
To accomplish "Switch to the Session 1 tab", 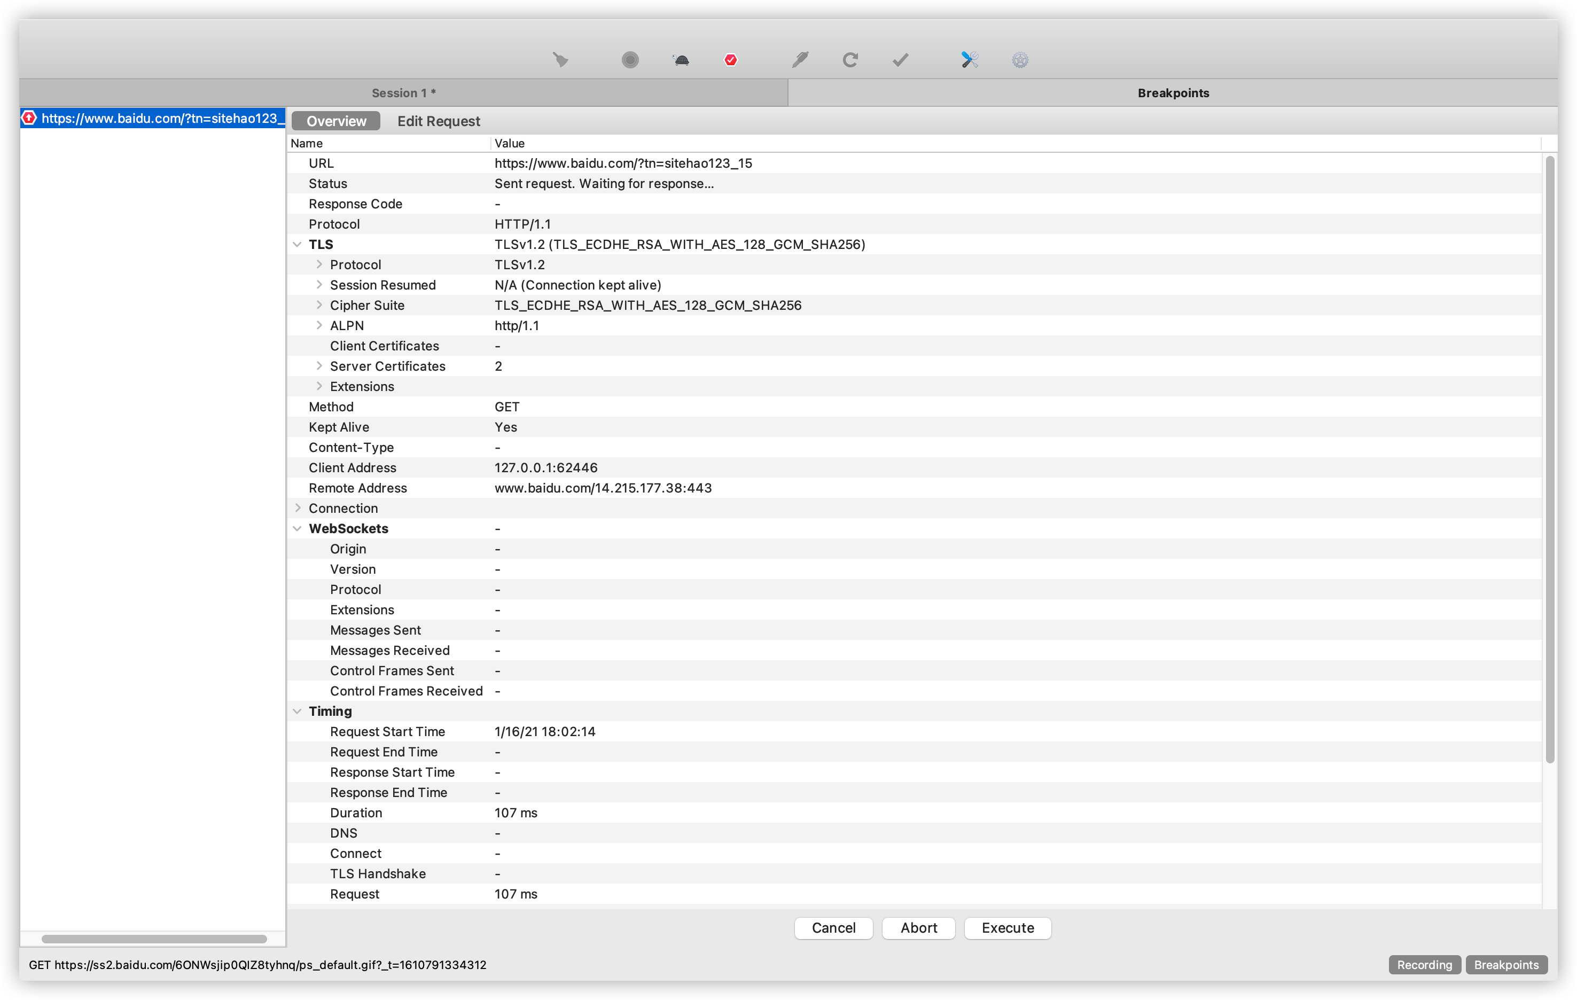I will [x=403, y=93].
